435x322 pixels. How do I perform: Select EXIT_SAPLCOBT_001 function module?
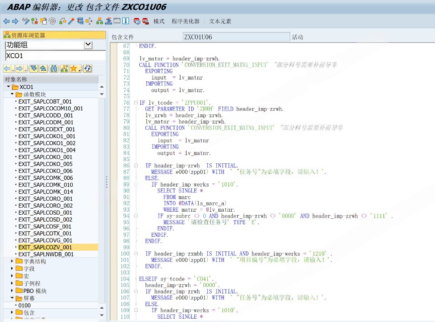coord(45,101)
